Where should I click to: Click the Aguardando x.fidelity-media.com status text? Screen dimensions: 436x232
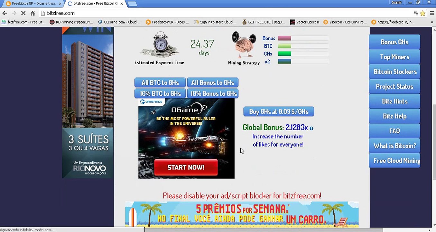28,230
